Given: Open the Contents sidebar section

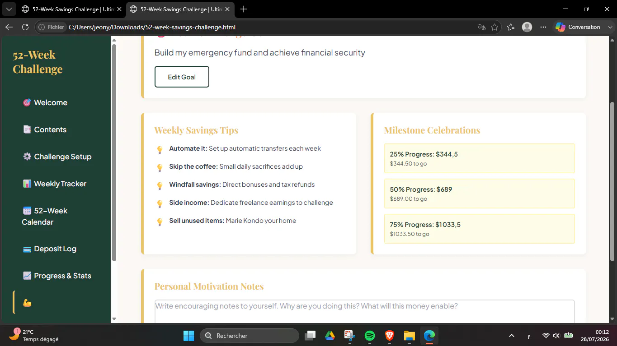Looking at the screenshot, I should 44,129.
